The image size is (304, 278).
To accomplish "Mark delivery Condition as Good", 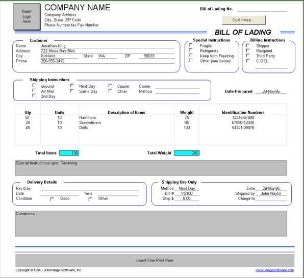I will pos(52,199).
